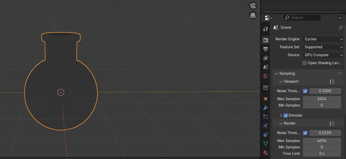Open the Render Engine dropdown
The height and width of the screenshot is (159, 346).
(323, 39)
